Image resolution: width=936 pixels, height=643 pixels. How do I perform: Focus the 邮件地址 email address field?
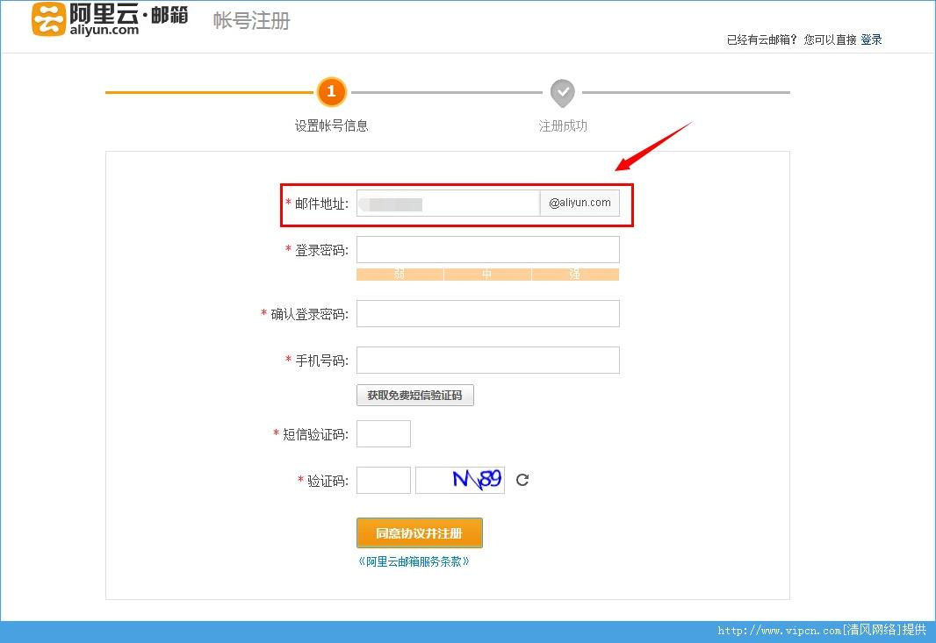[x=448, y=204]
